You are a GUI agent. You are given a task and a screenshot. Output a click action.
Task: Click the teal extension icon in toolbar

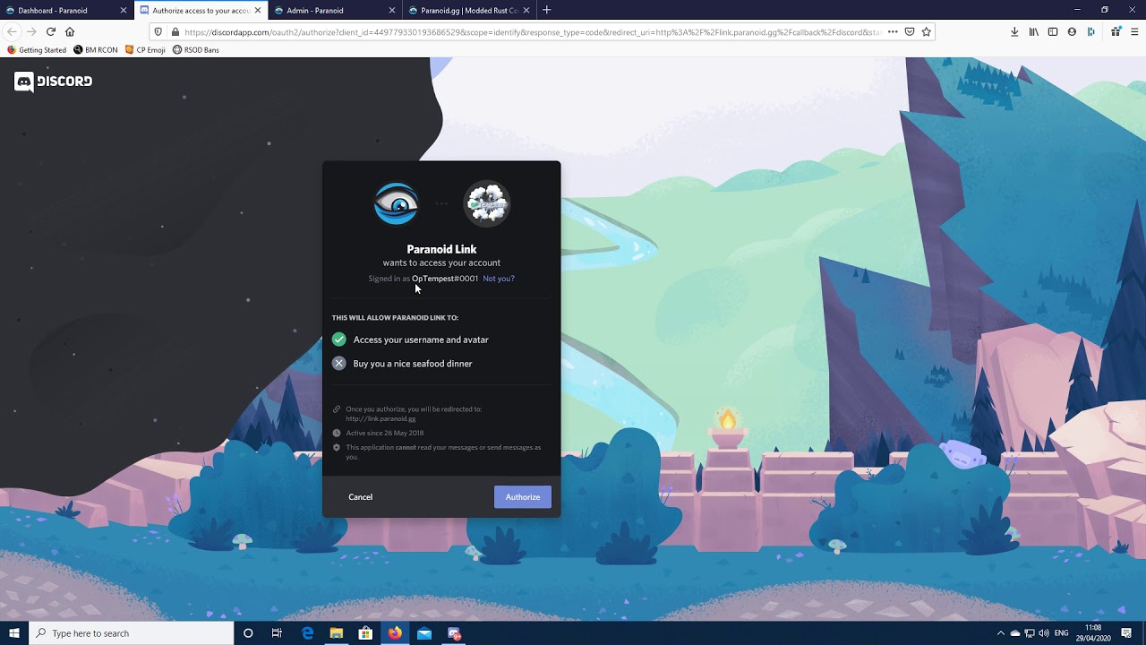tap(1090, 31)
